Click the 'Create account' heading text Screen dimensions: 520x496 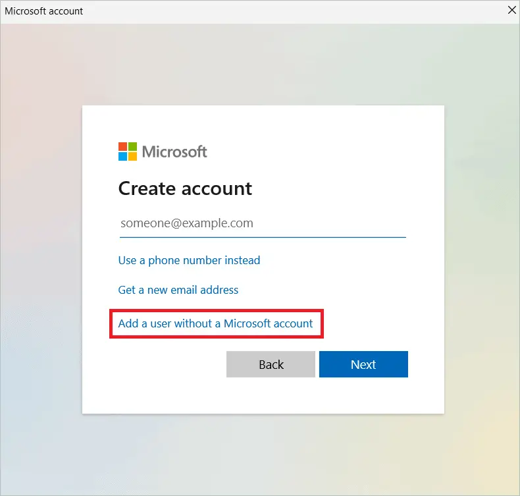[x=185, y=189]
